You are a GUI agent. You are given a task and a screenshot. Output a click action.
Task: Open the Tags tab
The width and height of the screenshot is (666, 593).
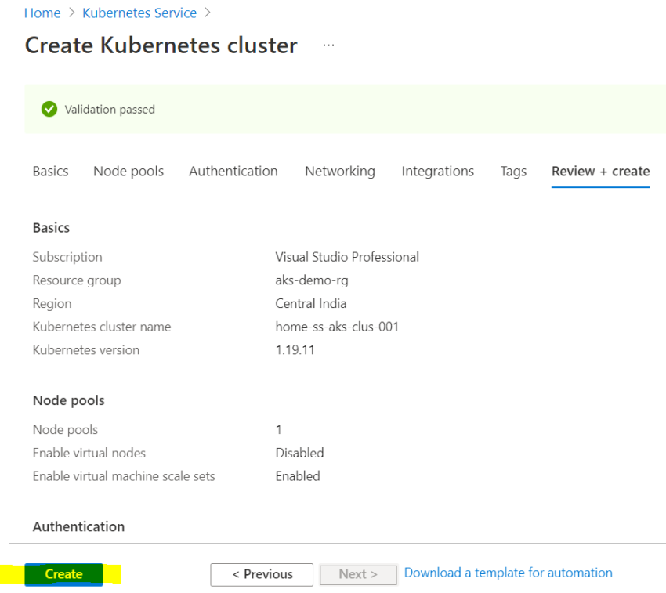[x=512, y=171]
